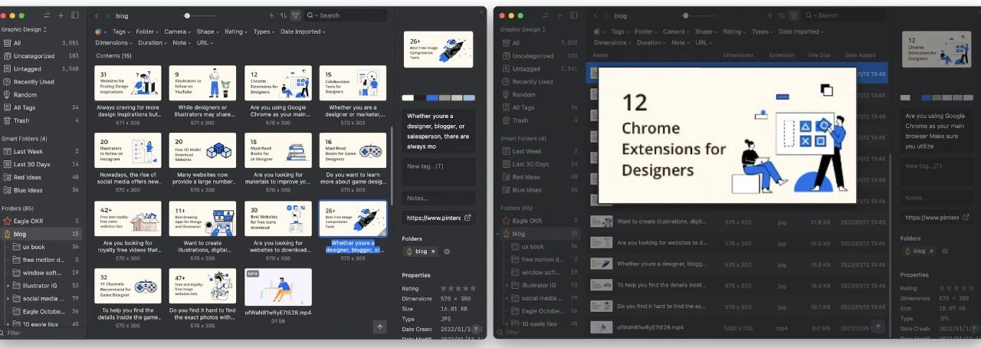The image size is (981, 348).
Task: Click the lightning bolt icon in left window toolbar
Action: click(x=271, y=15)
